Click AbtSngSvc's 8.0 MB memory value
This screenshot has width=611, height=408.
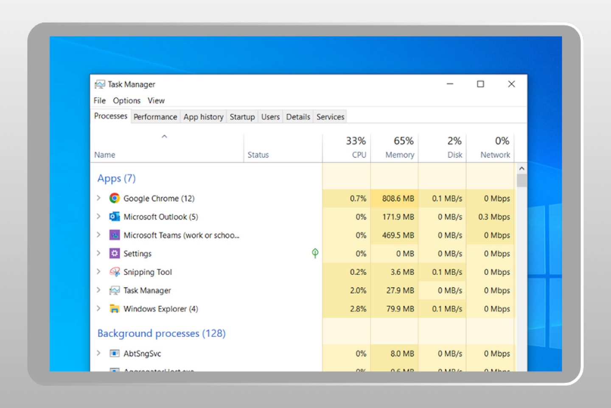tap(402, 354)
